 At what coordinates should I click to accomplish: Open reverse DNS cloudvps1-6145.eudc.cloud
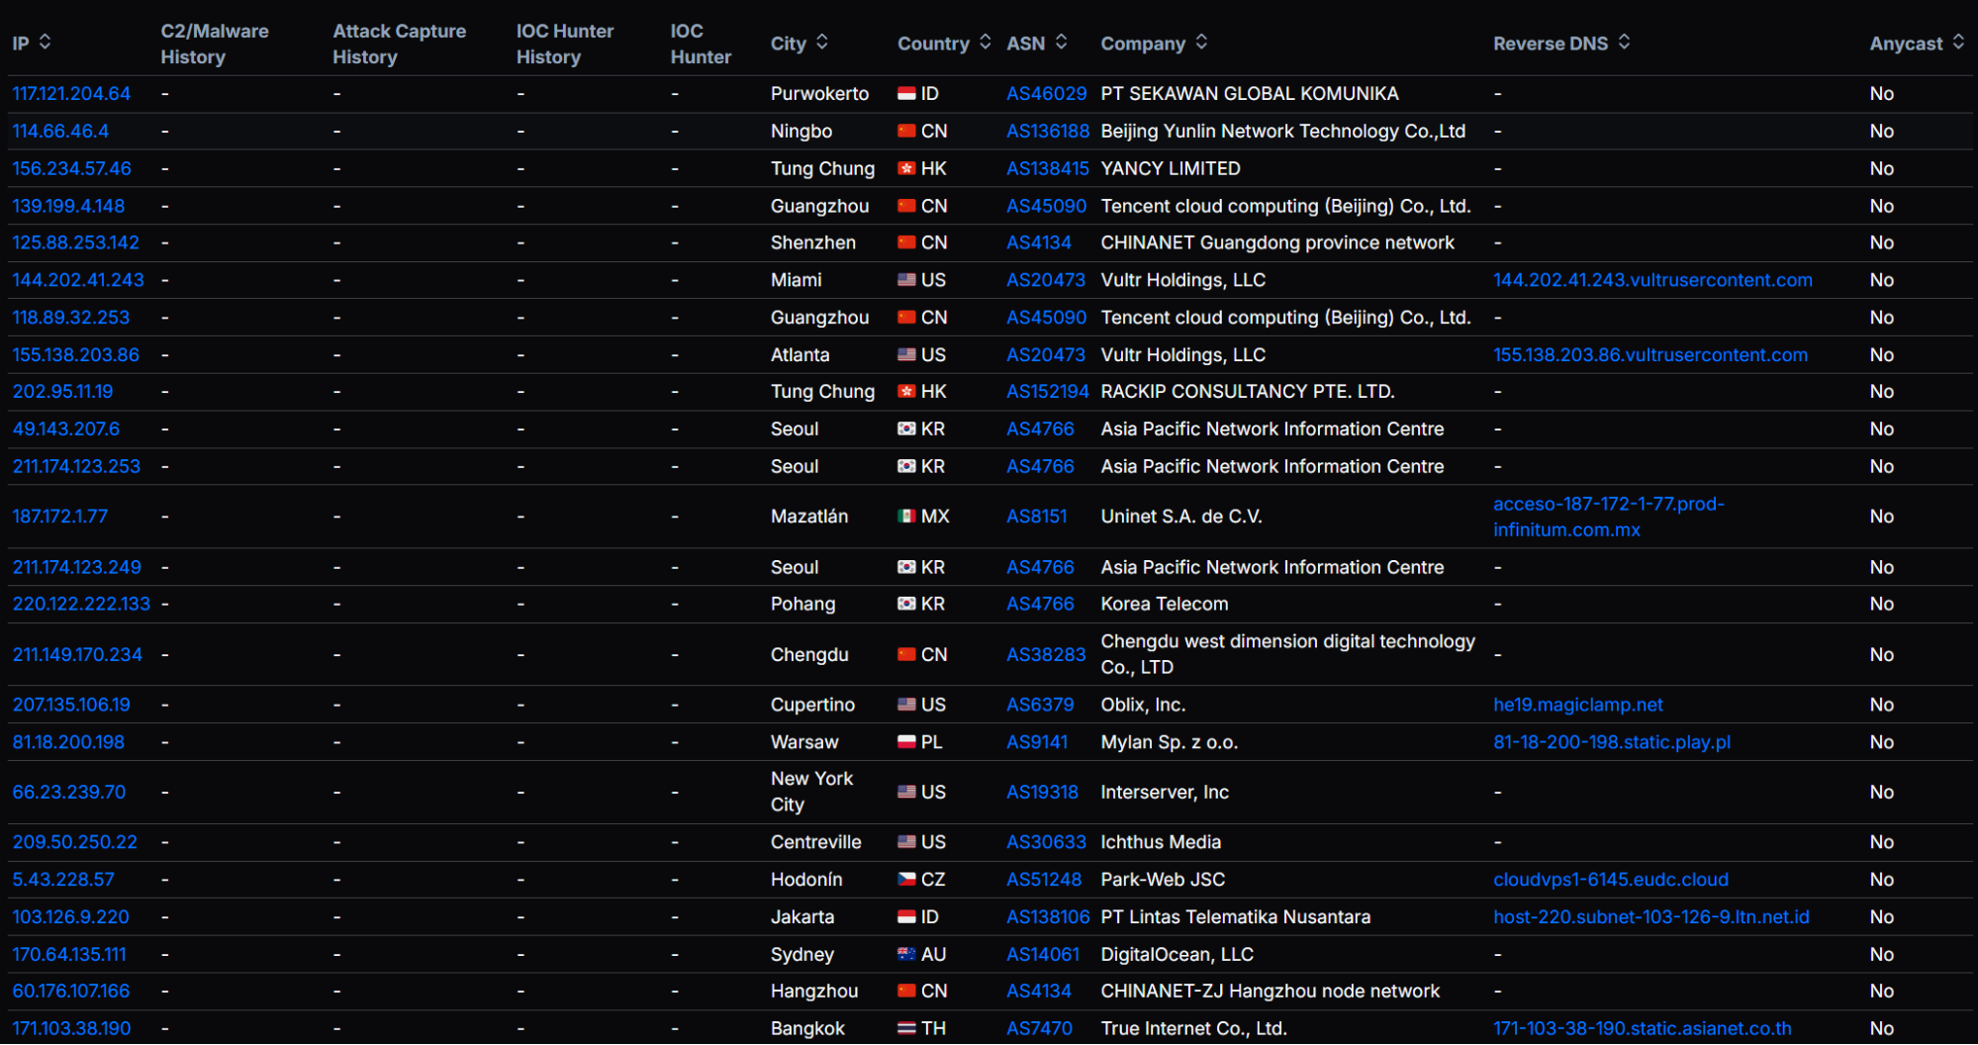pos(1610,881)
